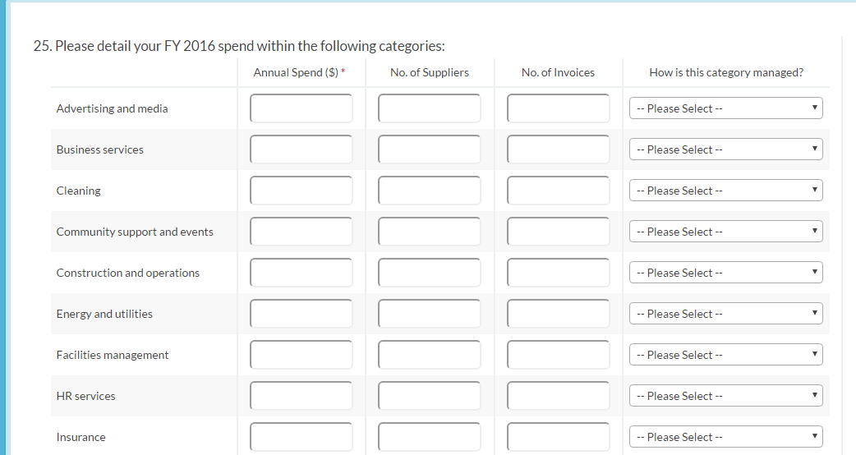
Task: Click No. of Suppliers field for Construction and operations
Action: pos(430,273)
